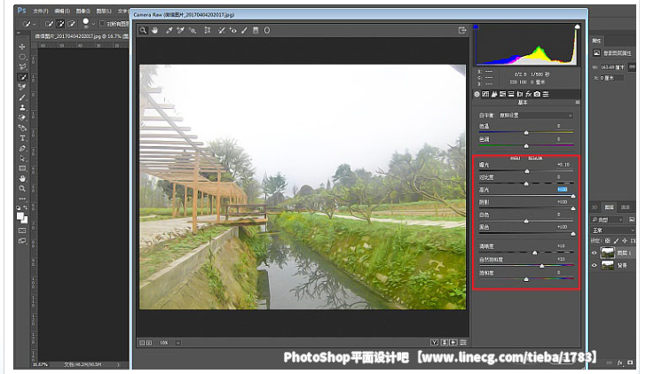Screen dimensions: 646x374
Task: Select the Quick Selection tool in Photoshop toolbox
Action: (x=22, y=77)
